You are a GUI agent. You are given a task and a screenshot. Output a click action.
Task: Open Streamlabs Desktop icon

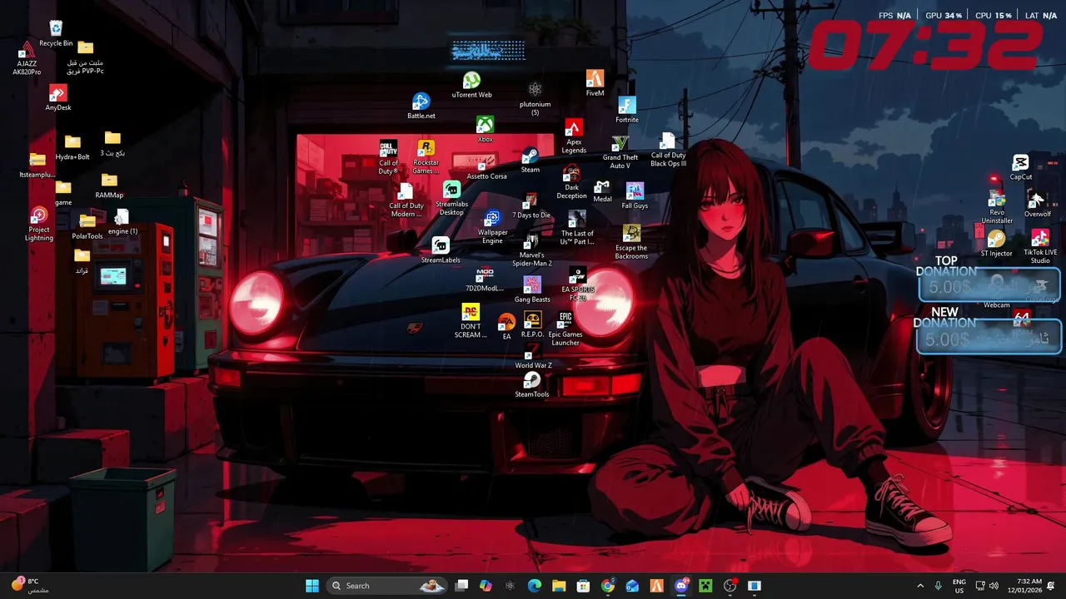pos(451,198)
